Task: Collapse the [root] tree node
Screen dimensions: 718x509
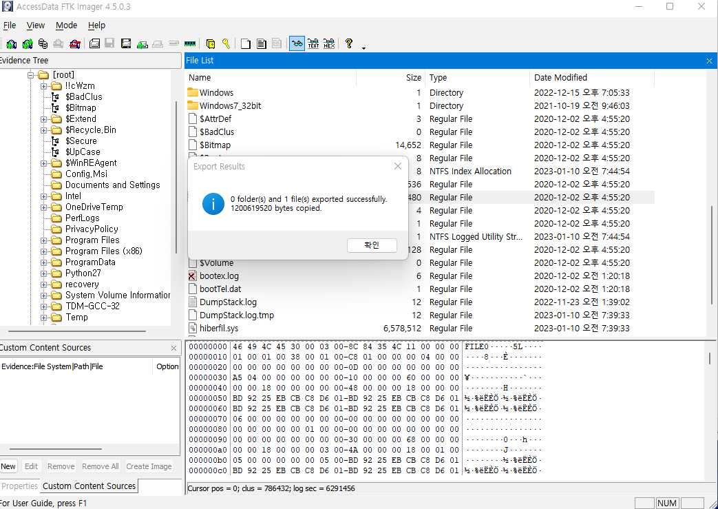Action: pos(31,74)
